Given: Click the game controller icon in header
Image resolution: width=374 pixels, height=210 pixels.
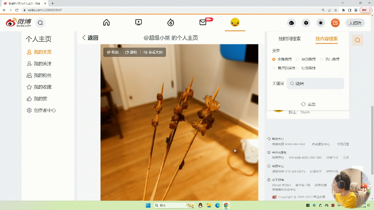Looking at the screenshot, I should [x=291, y=23].
